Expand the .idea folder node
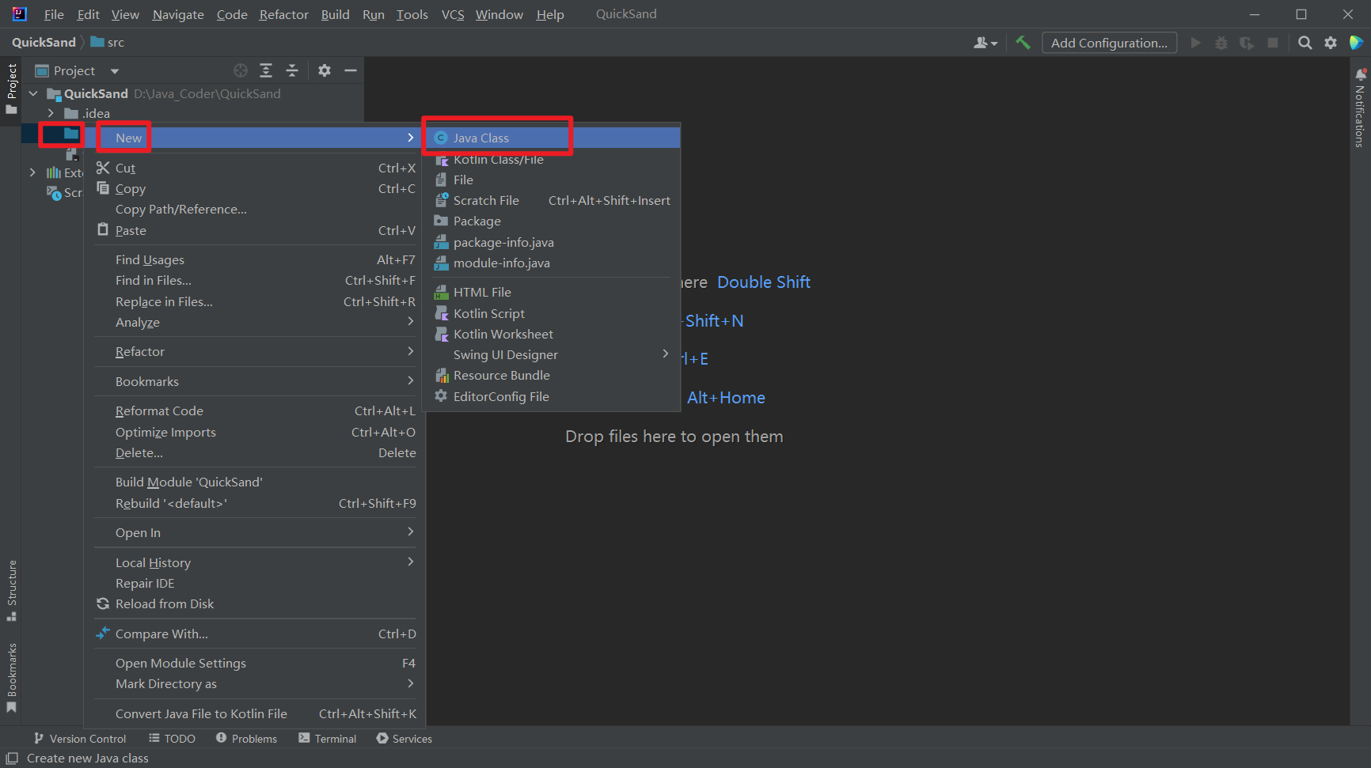Screen dimensions: 1371x768 point(51,113)
